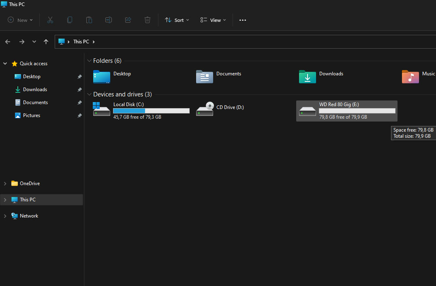Go up one level with Up arrow
Image resolution: width=436 pixels, height=286 pixels.
(46, 42)
